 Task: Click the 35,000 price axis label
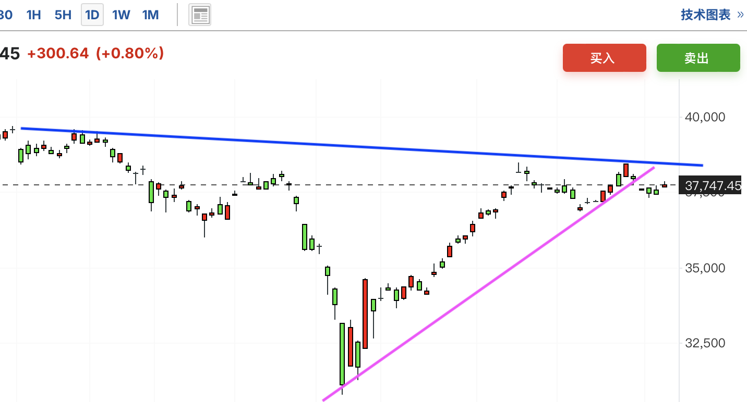coord(705,268)
